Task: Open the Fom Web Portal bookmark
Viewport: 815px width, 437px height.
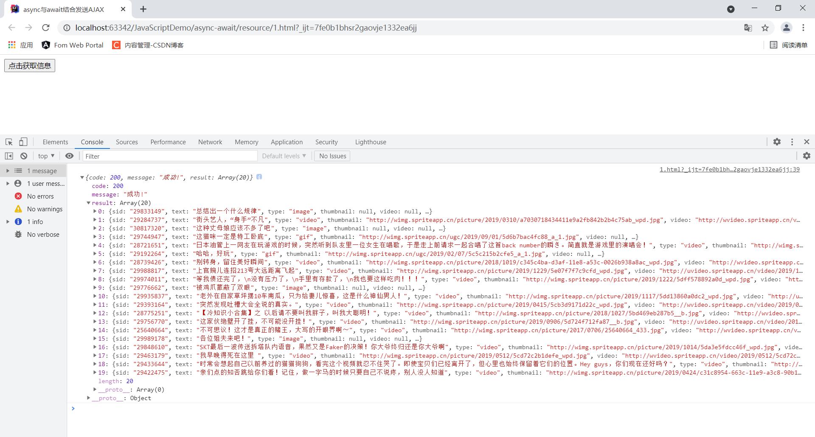Action: tap(73, 45)
